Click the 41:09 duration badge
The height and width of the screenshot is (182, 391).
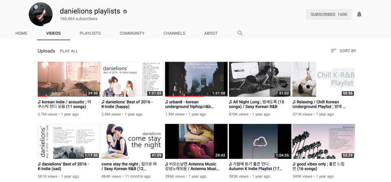point(156,155)
